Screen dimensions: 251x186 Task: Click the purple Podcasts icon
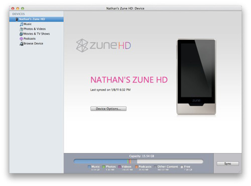pyautogui.click(x=21, y=38)
